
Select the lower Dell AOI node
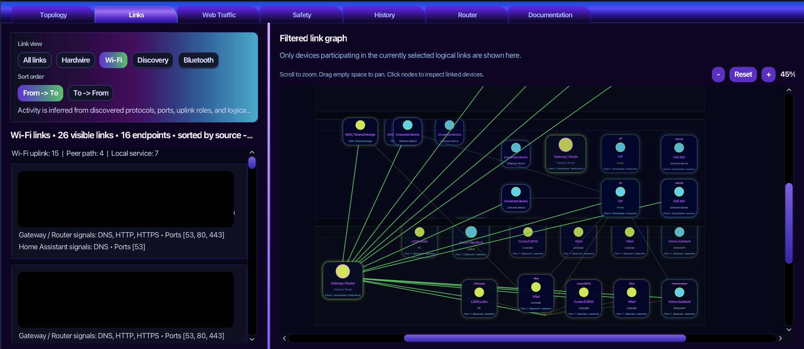679,198
